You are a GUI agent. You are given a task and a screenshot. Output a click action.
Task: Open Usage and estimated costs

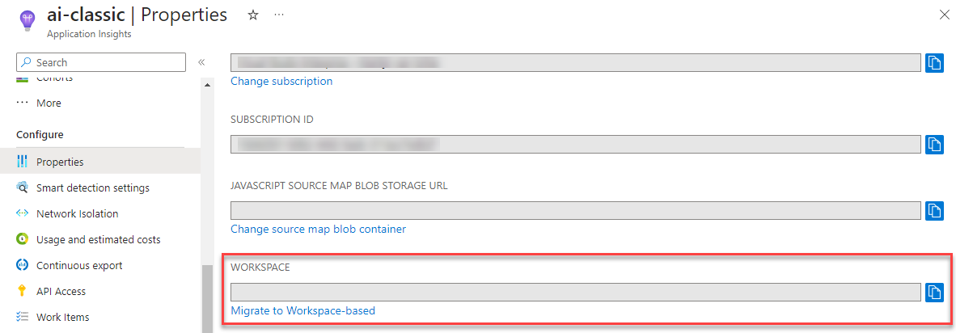point(98,240)
